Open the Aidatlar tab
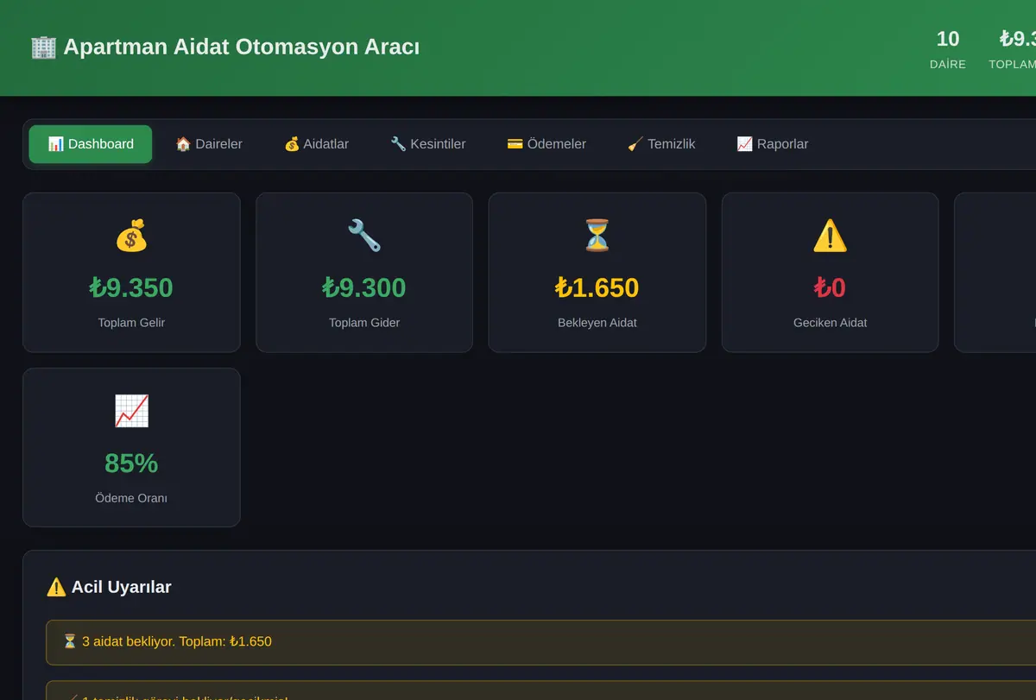 pyautogui.click(x=316, y=144)
